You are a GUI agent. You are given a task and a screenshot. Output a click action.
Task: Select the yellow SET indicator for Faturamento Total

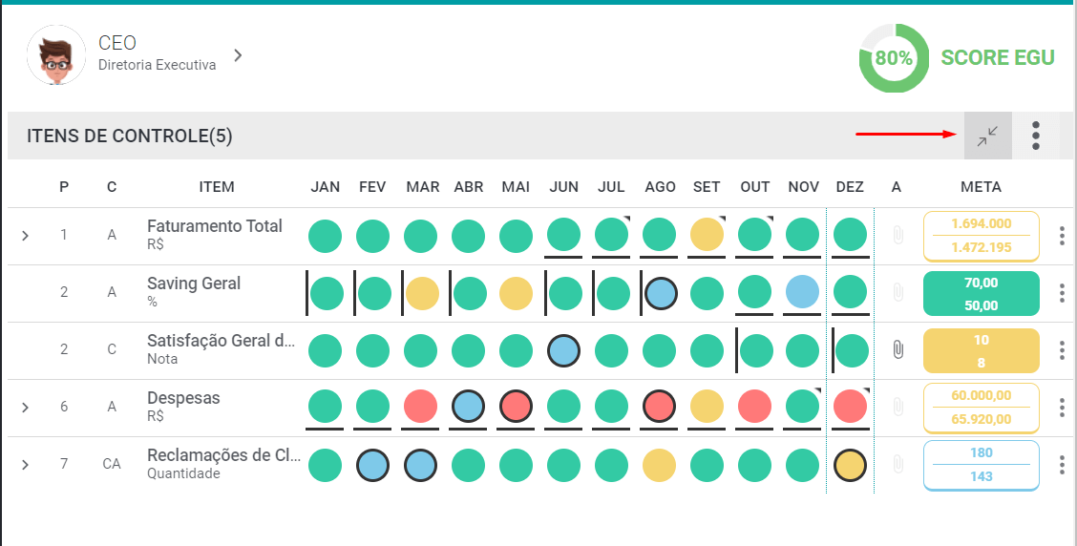click(707, 236)
